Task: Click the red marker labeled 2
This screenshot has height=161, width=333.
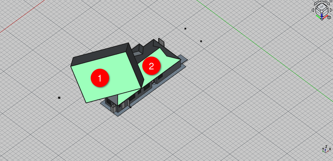Action: click(151, 66)
